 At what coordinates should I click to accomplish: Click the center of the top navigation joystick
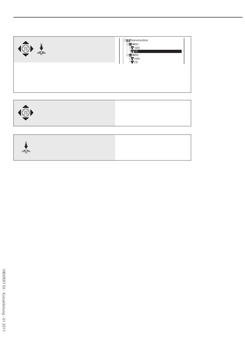26,49
